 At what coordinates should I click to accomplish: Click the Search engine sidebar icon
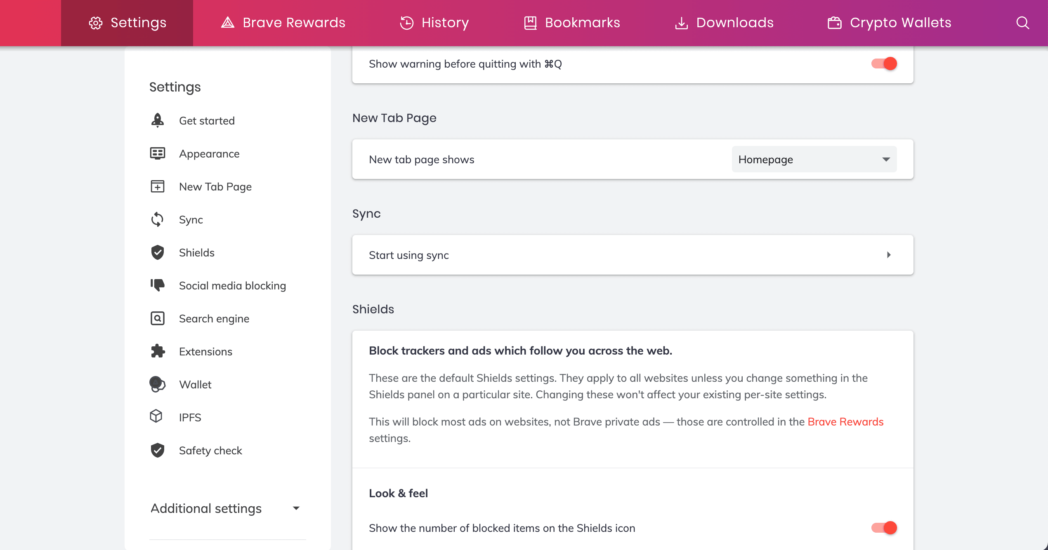(157, 318)
